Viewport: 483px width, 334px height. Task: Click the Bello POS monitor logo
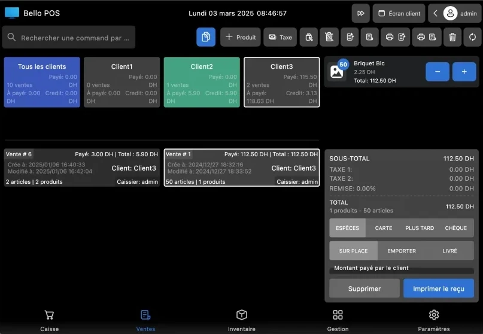point(12,13)
